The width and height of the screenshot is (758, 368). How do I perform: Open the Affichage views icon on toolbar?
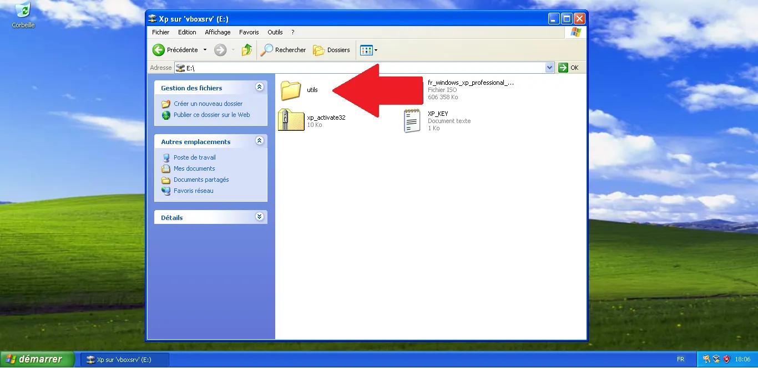point(365,50)
